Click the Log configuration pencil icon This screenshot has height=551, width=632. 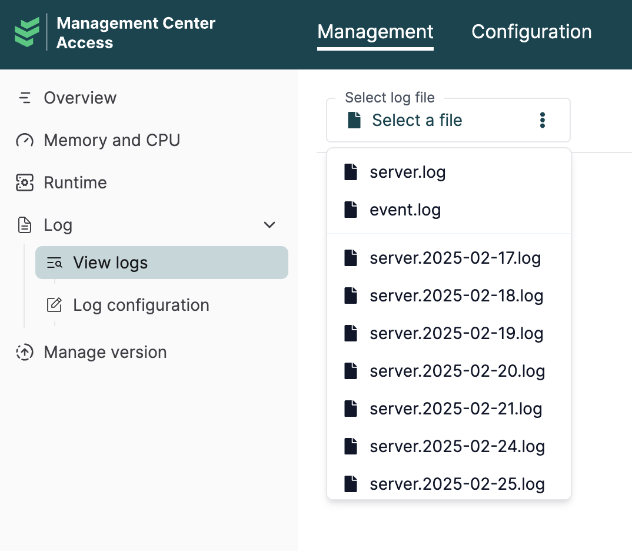[x=54, y=305]
